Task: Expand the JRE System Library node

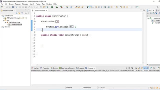Action: (x=3, y=18)
